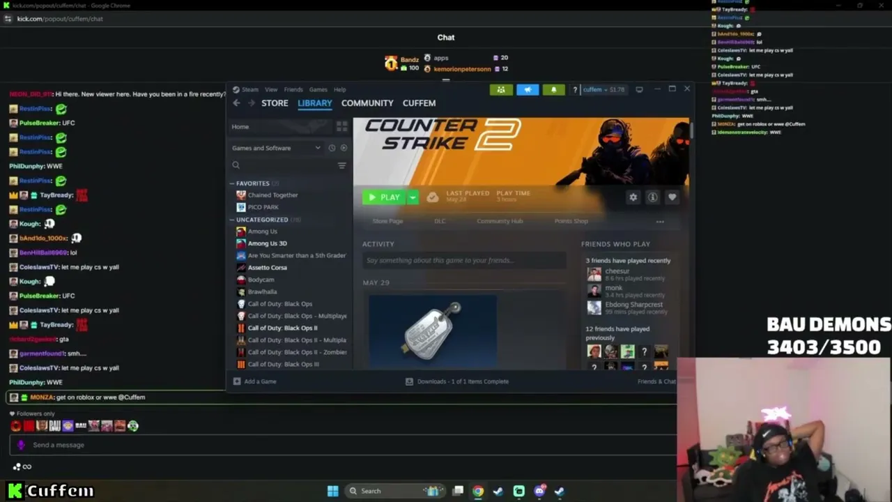
Task: Open the Community Hub link
Action: (500, 221)
